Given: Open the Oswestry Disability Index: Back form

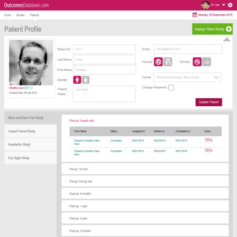Looking at the screenshot, I should 87,153.
